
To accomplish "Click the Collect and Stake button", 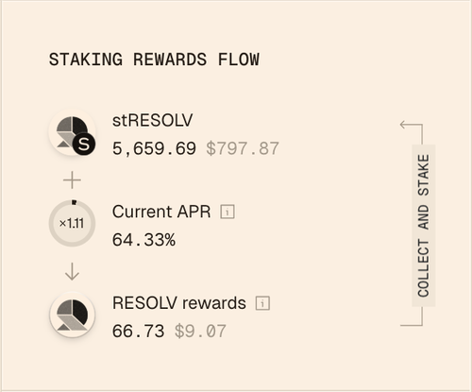I will tap(424, 226).
